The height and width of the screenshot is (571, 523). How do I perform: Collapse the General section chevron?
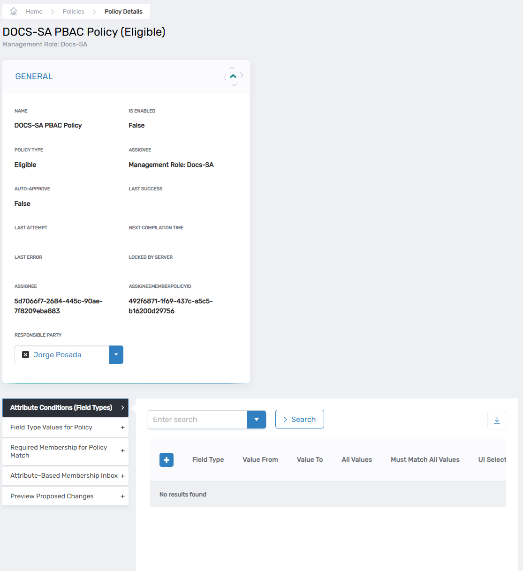click(x=233, y=76)
